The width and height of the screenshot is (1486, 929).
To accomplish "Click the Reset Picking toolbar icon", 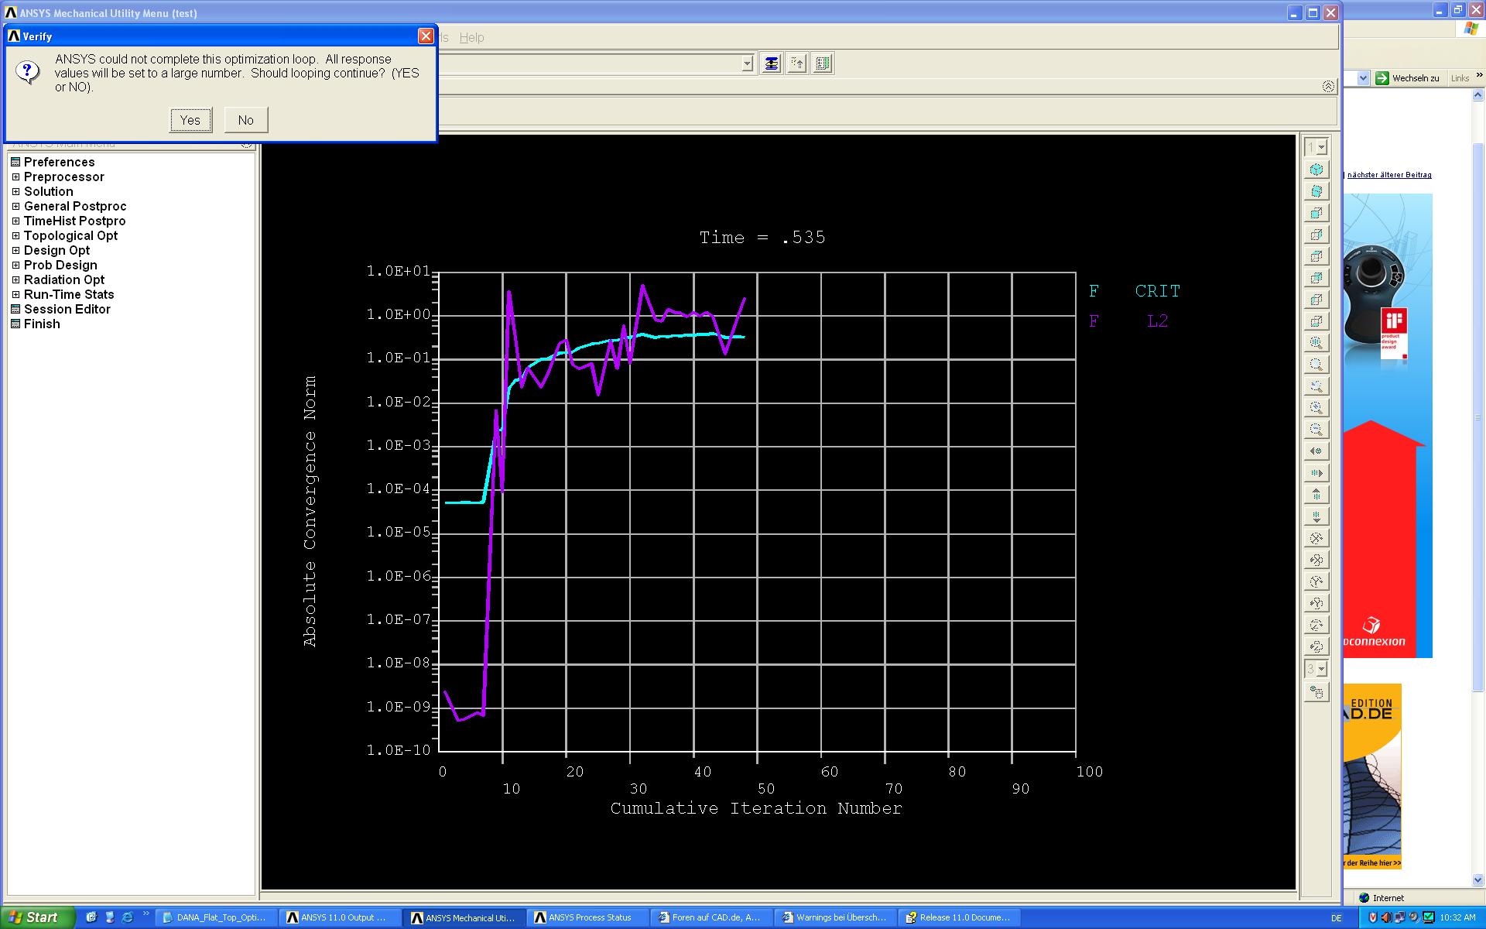I will point(796,63).
